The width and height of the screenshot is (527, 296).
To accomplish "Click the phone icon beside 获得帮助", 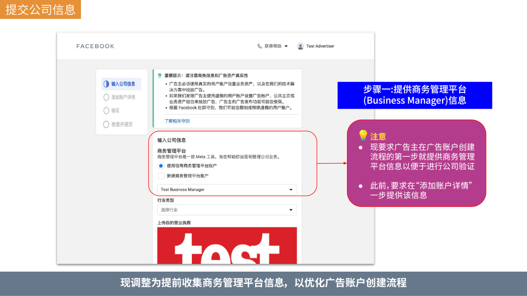I will click(260, 46).
